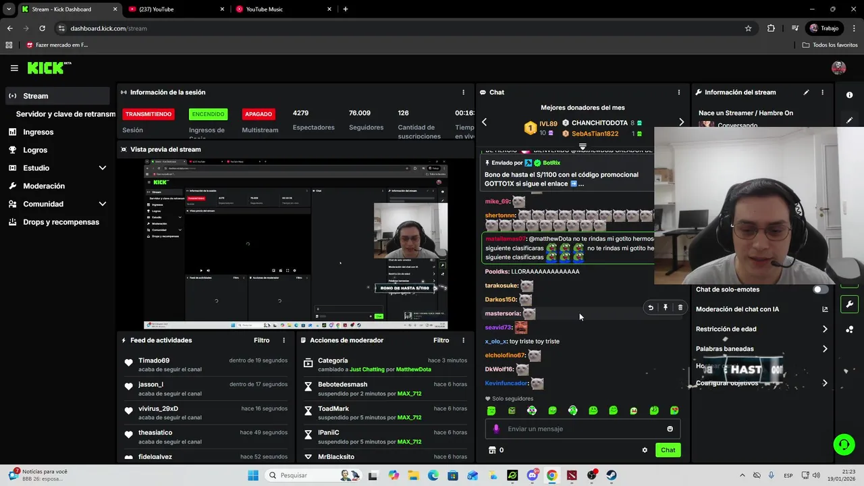The image size is (864, 486).
Task: Open Steam from the taskbar
Action: (x=612, y=475)
